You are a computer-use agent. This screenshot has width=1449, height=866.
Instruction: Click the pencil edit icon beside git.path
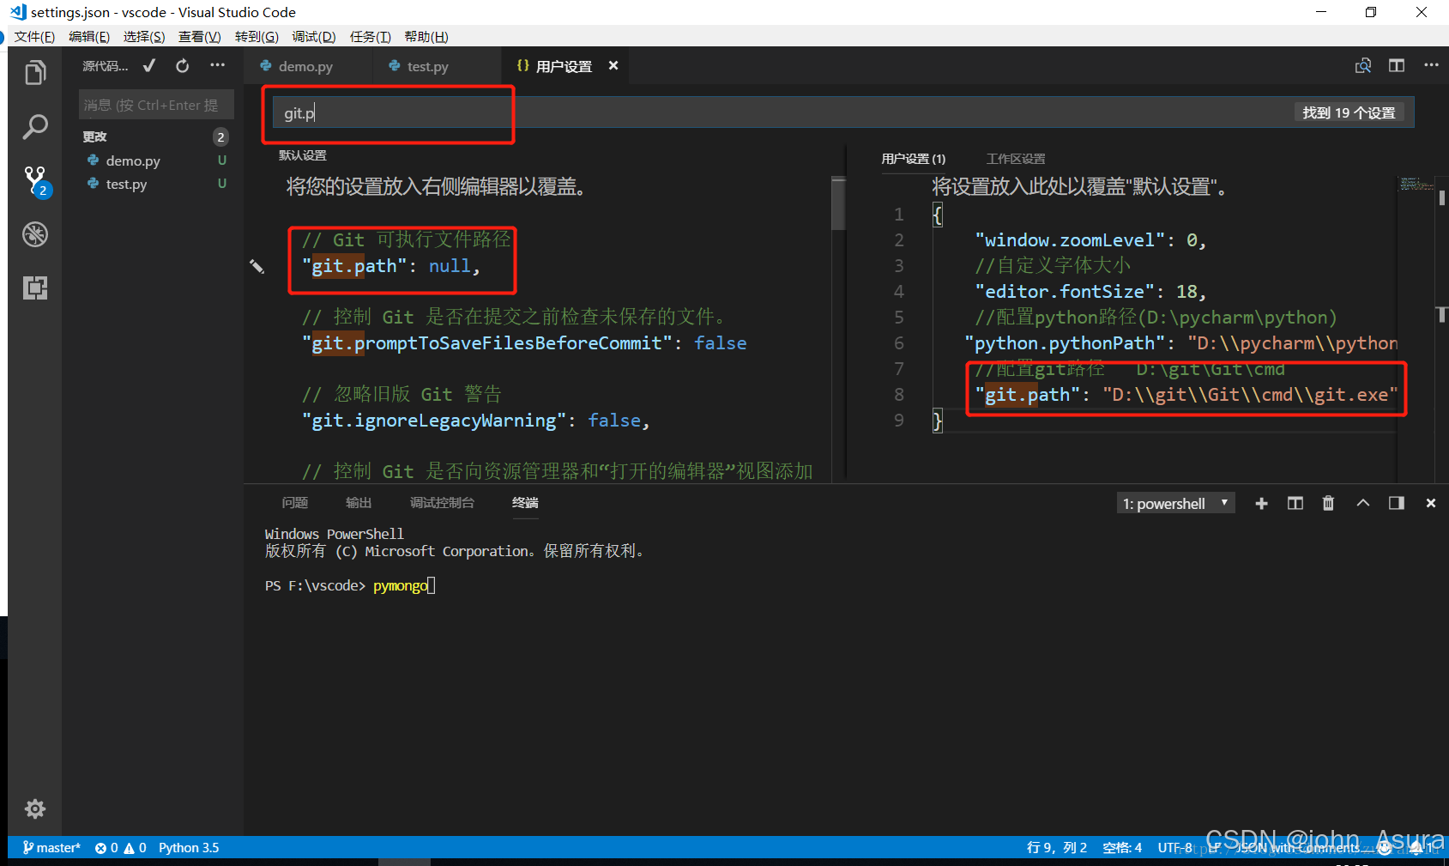[257, 266]
